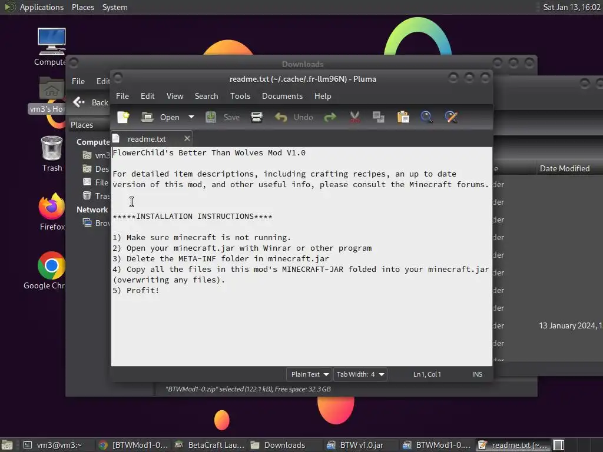Undo the last action in Pluma
The image size is (603, 452).
click(x=294, y=117)
